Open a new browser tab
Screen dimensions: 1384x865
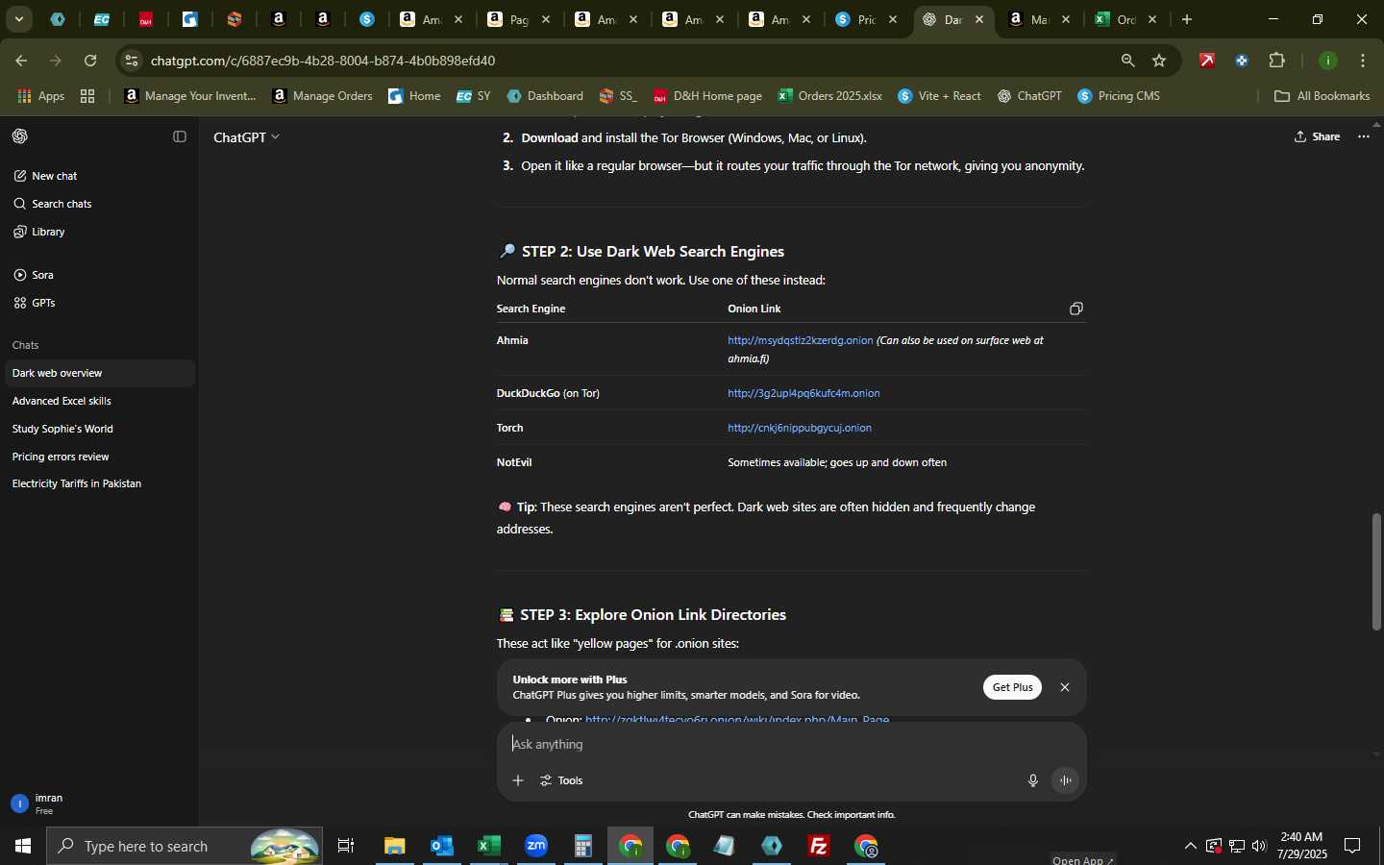coord(1187,19)
